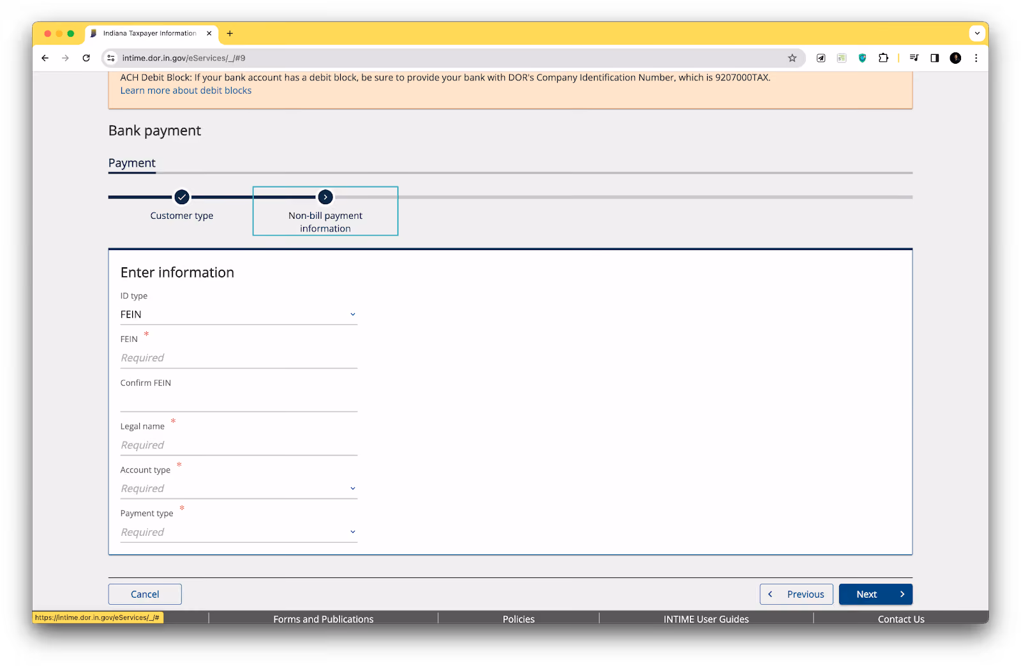Viewport: 1021px width, 666px height.
Task: Open the profile avatar menu
Action: (955, 58)
